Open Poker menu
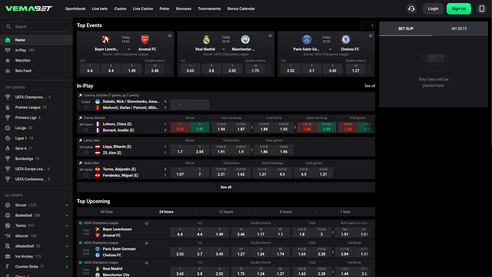The image size is (492, 277). (165, 9)
